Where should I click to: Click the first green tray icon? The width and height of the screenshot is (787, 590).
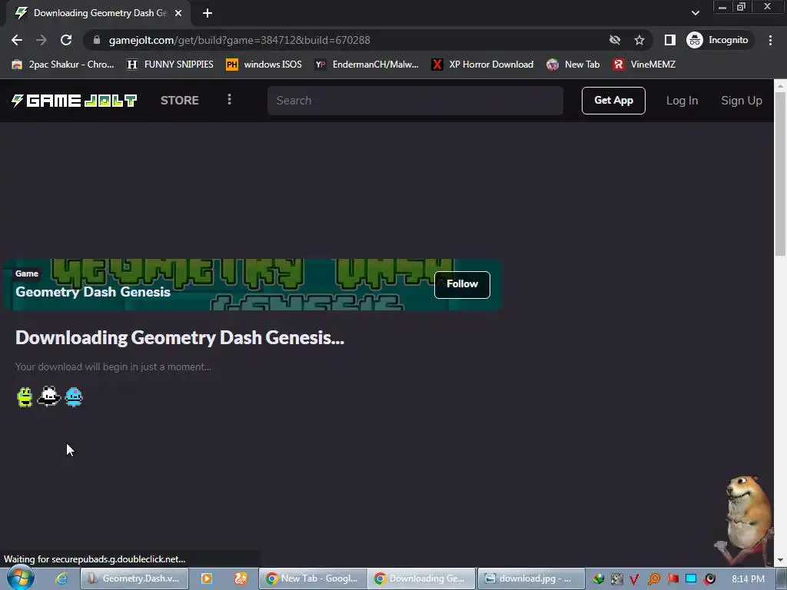pos(598,579)
